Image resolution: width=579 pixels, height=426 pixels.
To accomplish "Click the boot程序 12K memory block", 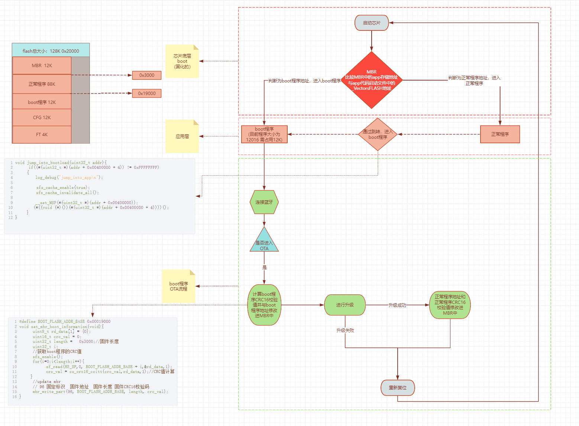I will [x=42, y=102].
